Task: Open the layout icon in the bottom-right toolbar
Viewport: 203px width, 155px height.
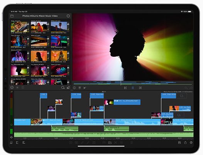Action: click(x=179, y=143)
